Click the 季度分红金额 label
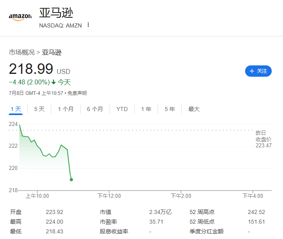Image resolution: width=283 pixels, height=239 pixels. tap(206, 231)
